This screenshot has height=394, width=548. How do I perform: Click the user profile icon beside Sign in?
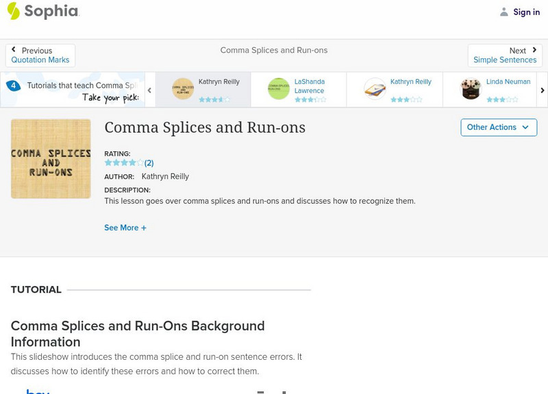[504, 12]
